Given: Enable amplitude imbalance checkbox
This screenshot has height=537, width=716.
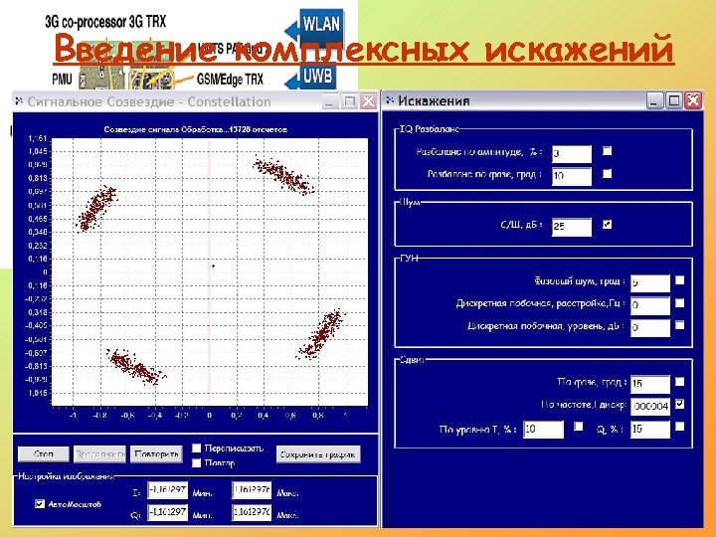Looking at the screenshot, I should pyautogui.click(x=607, y=151).
